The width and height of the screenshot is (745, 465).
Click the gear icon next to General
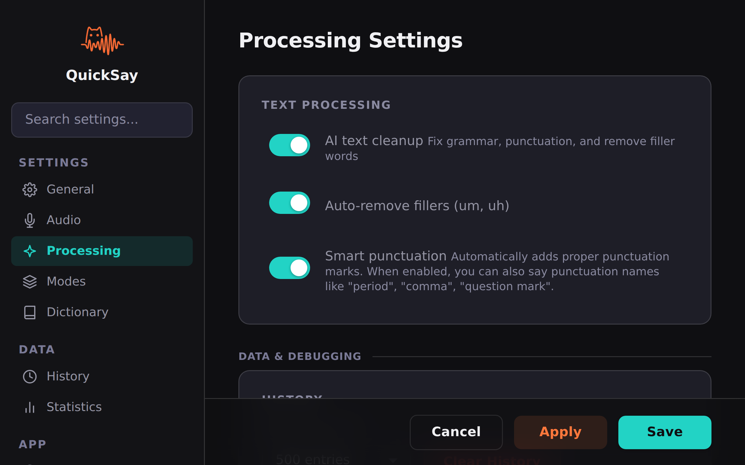[30, 190]
